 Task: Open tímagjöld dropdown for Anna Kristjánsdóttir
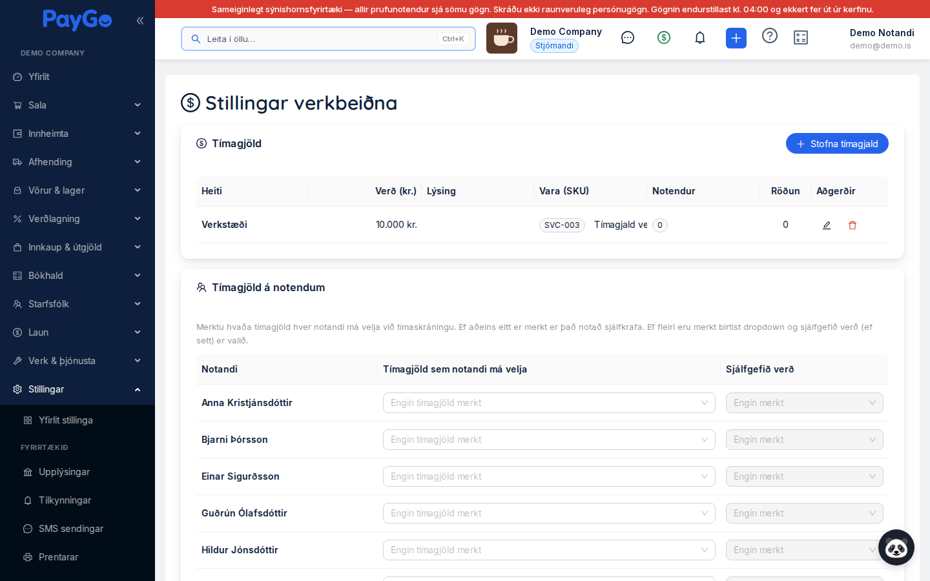tap(549, 403)
